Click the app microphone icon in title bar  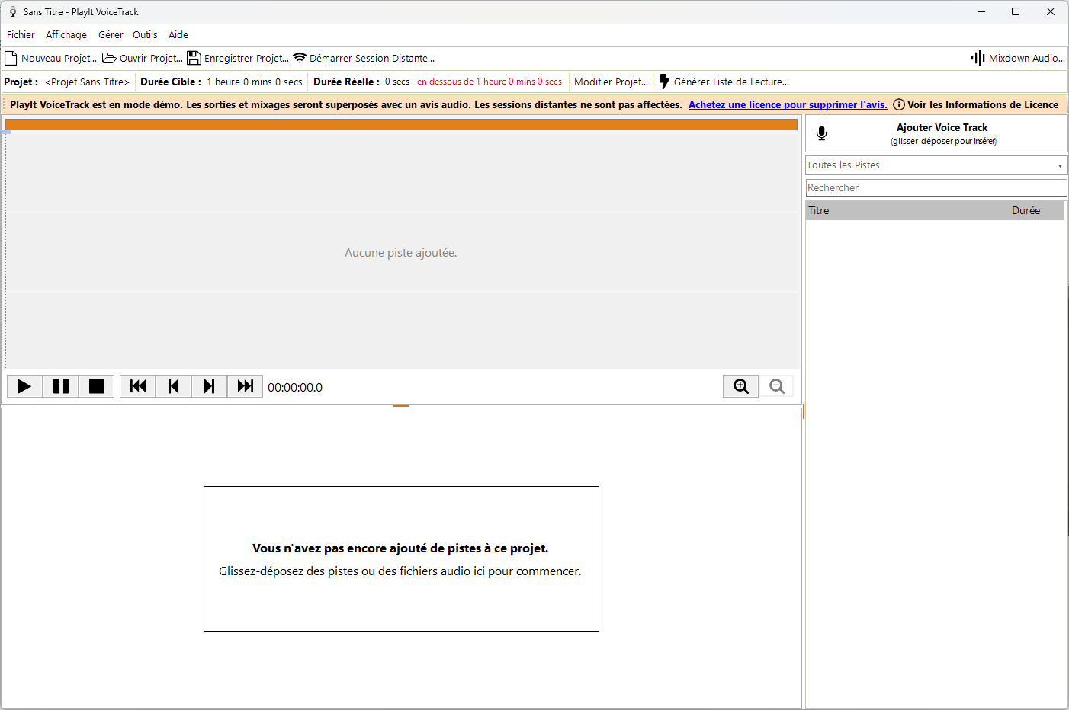click(x=12, y=12)
